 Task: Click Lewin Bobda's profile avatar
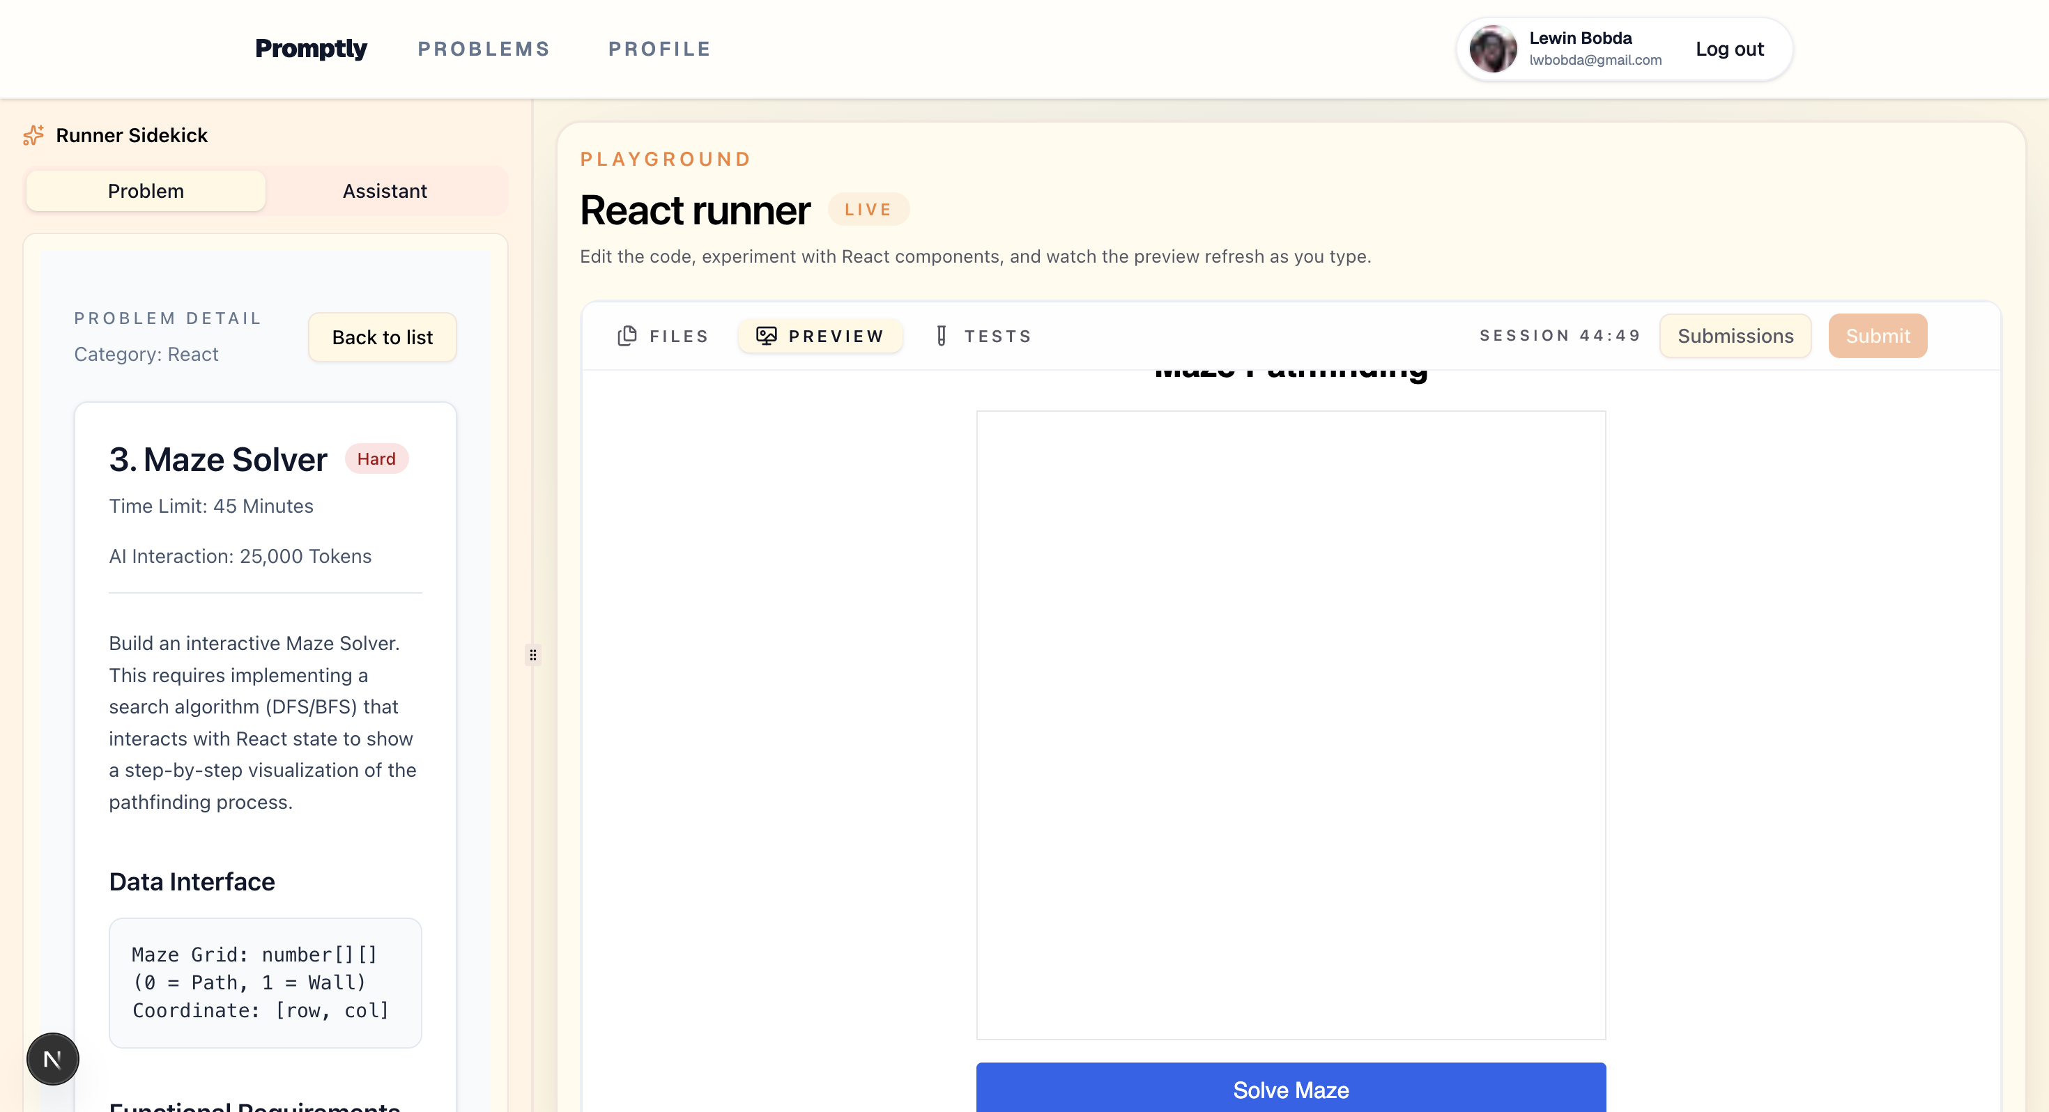point(1492,49)
